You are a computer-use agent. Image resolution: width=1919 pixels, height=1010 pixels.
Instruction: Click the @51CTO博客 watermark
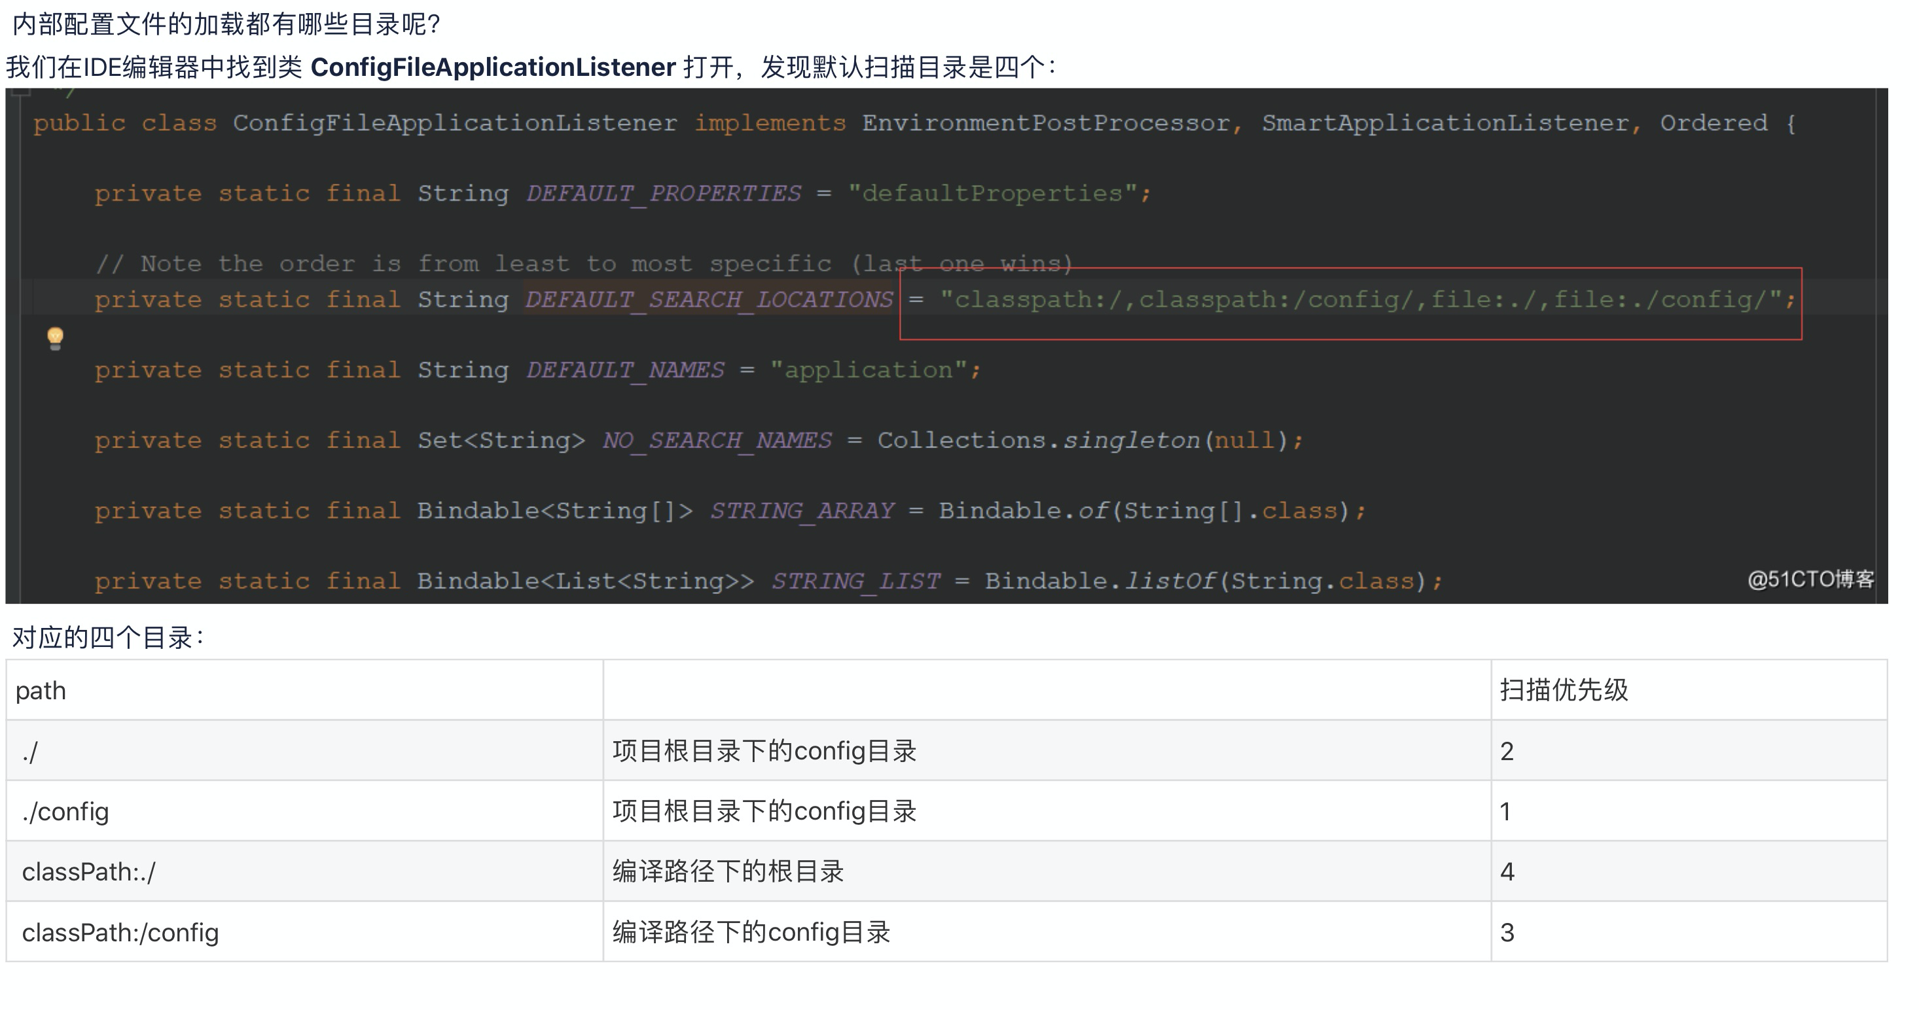(1810, 579)
